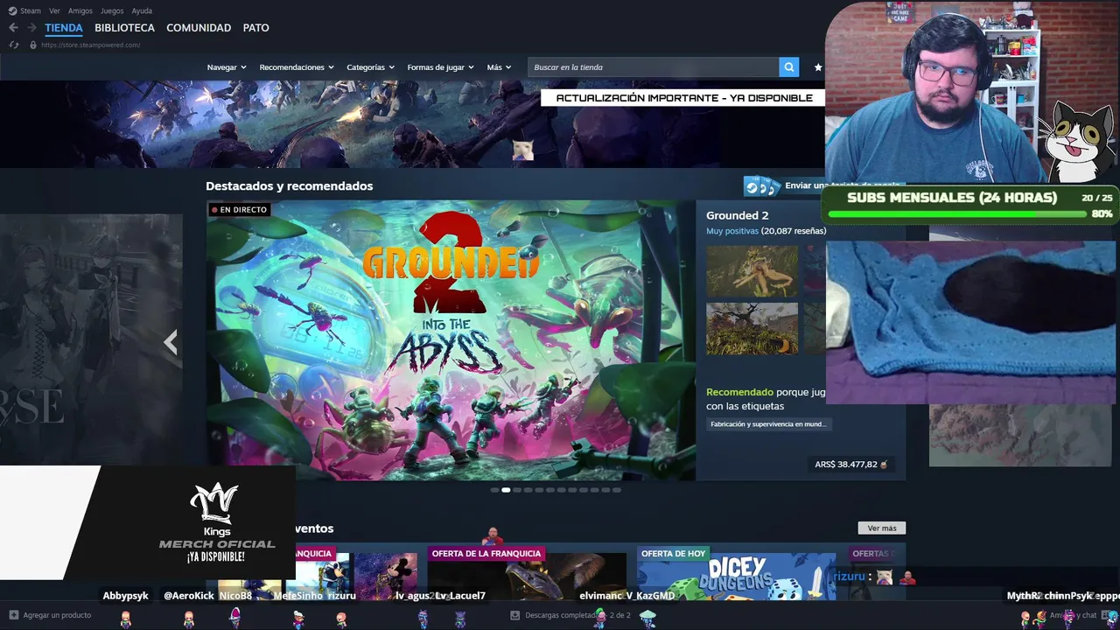Open the Dicey Dungeons Oferta de hoy card
1120x630 pixels.
coord(737,573)
